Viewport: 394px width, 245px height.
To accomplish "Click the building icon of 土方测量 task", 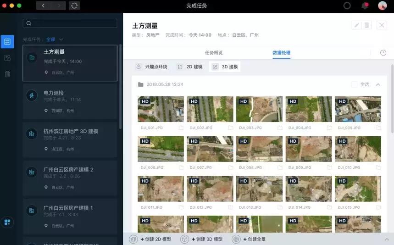I will pyautogui.click(x=32, y=58).
